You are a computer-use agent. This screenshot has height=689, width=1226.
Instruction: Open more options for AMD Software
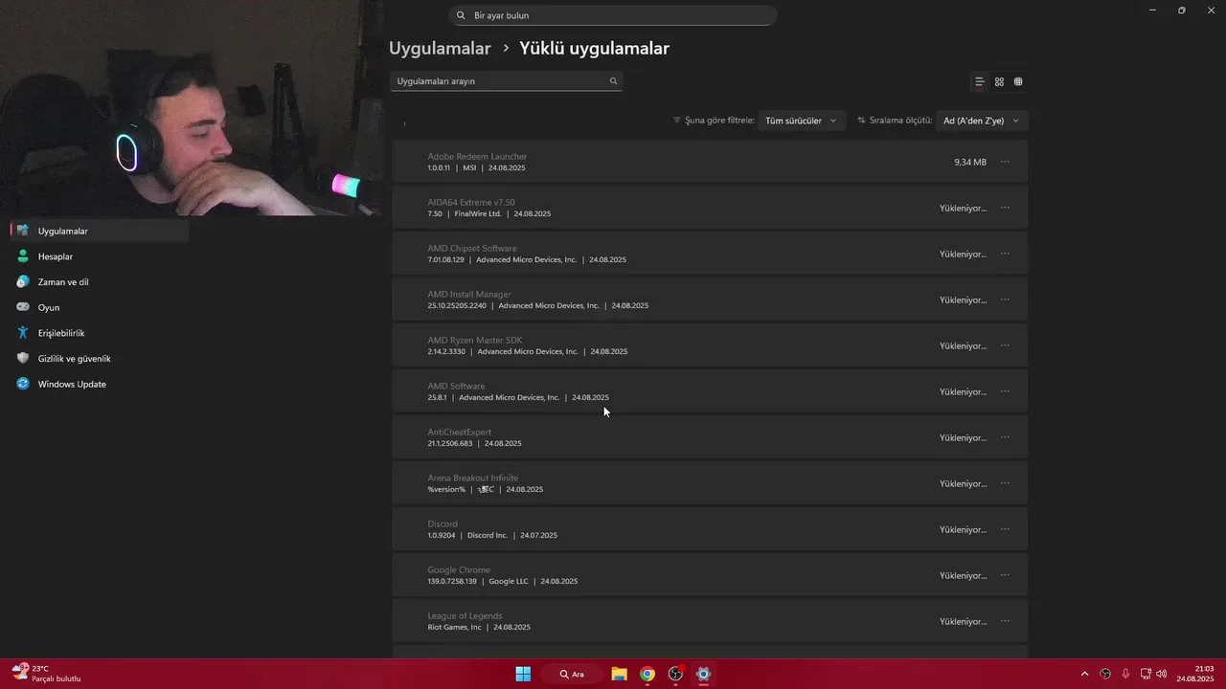(1005, 391)
